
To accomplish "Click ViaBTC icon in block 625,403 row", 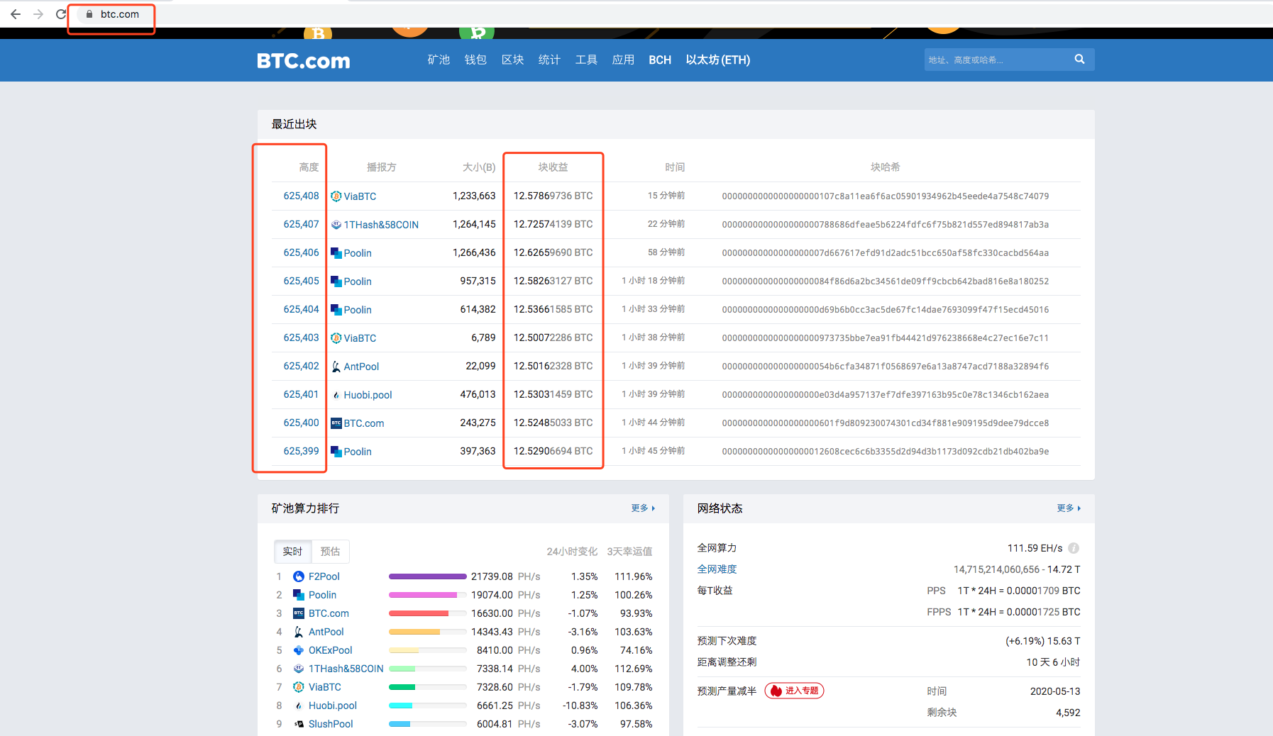I will click(336, 338).
